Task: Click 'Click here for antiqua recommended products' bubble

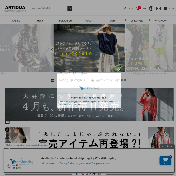Action: [x=26, y=145]
